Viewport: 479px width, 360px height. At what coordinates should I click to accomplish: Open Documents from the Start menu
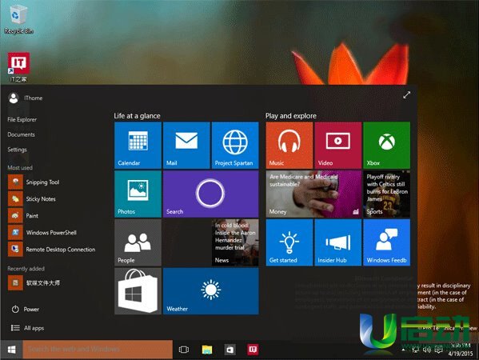[21, 134]
